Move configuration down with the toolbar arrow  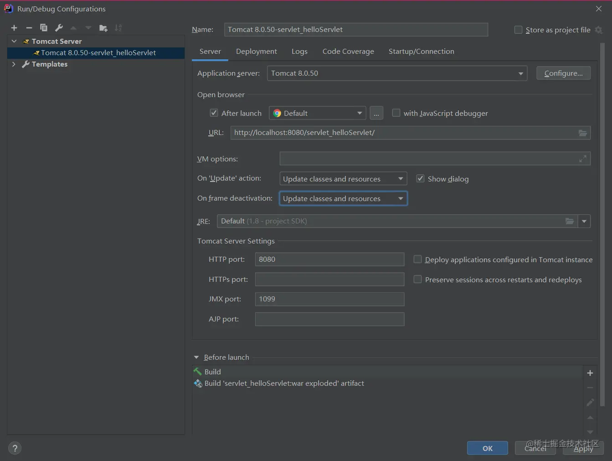point(88,28)
